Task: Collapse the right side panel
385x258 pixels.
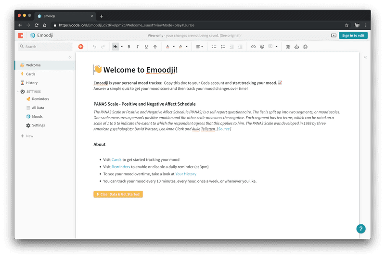Action: 365,57
